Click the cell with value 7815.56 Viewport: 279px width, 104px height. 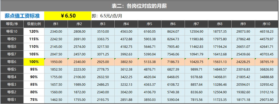coord(196,100)
